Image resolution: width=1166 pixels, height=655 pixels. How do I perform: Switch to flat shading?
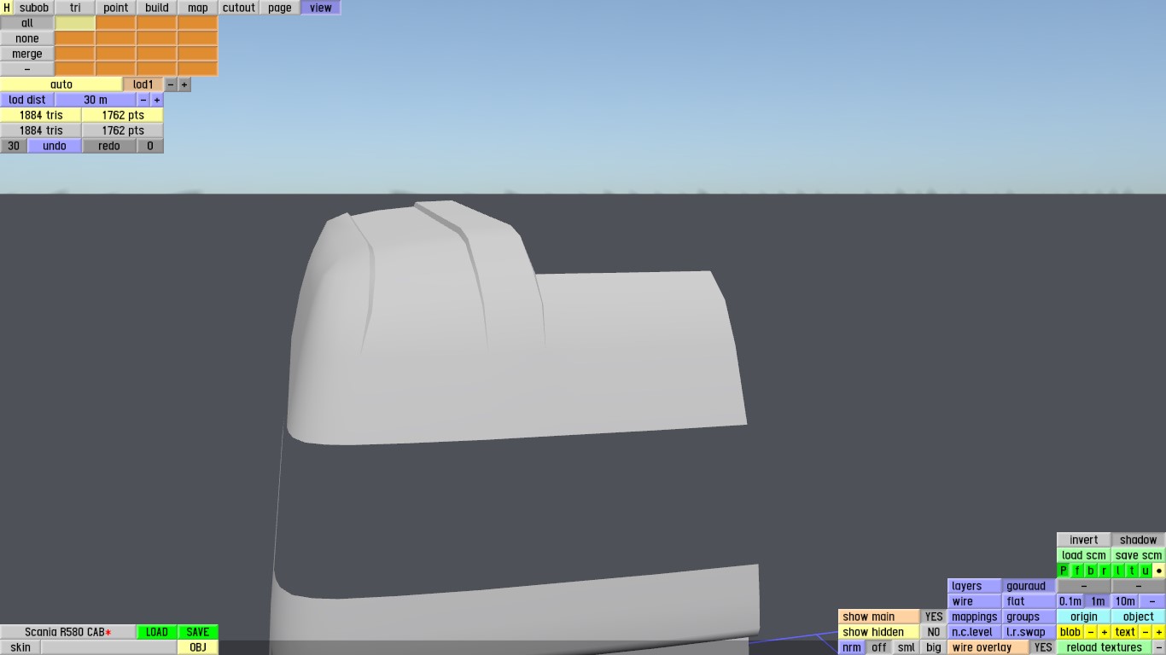pyautogui.click(x=1029, y=601)
